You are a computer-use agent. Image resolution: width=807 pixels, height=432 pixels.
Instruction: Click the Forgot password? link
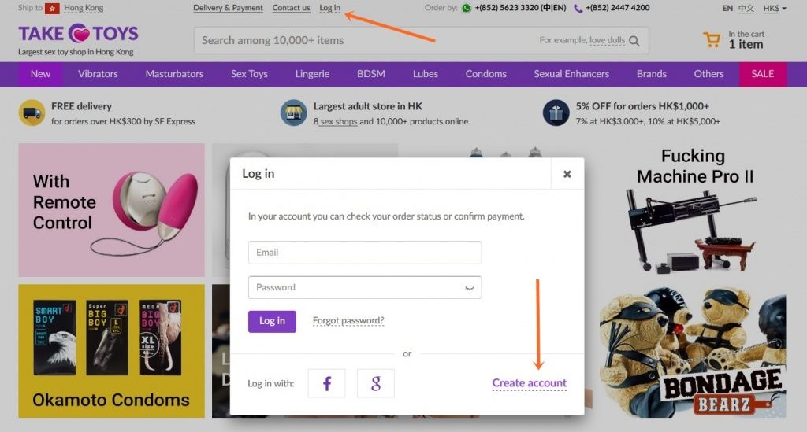(x=348, y=321)
